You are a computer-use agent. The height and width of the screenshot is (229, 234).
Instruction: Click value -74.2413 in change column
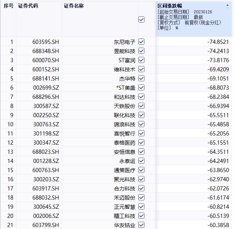coord(218,51)
